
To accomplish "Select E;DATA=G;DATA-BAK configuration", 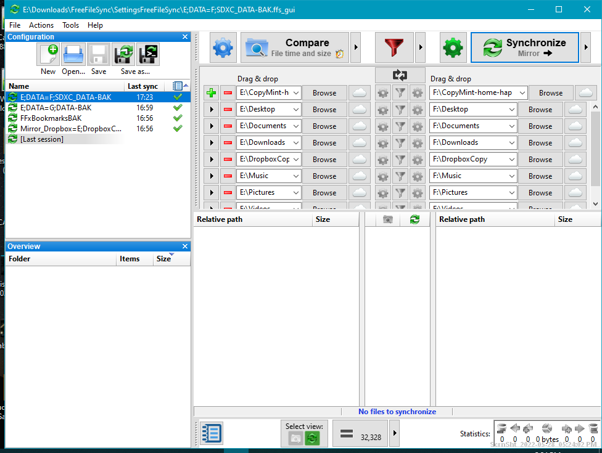I will 98,108.
